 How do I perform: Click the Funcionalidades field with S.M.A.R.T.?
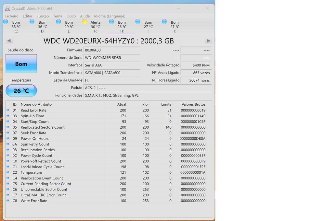(x=148, y=95)
